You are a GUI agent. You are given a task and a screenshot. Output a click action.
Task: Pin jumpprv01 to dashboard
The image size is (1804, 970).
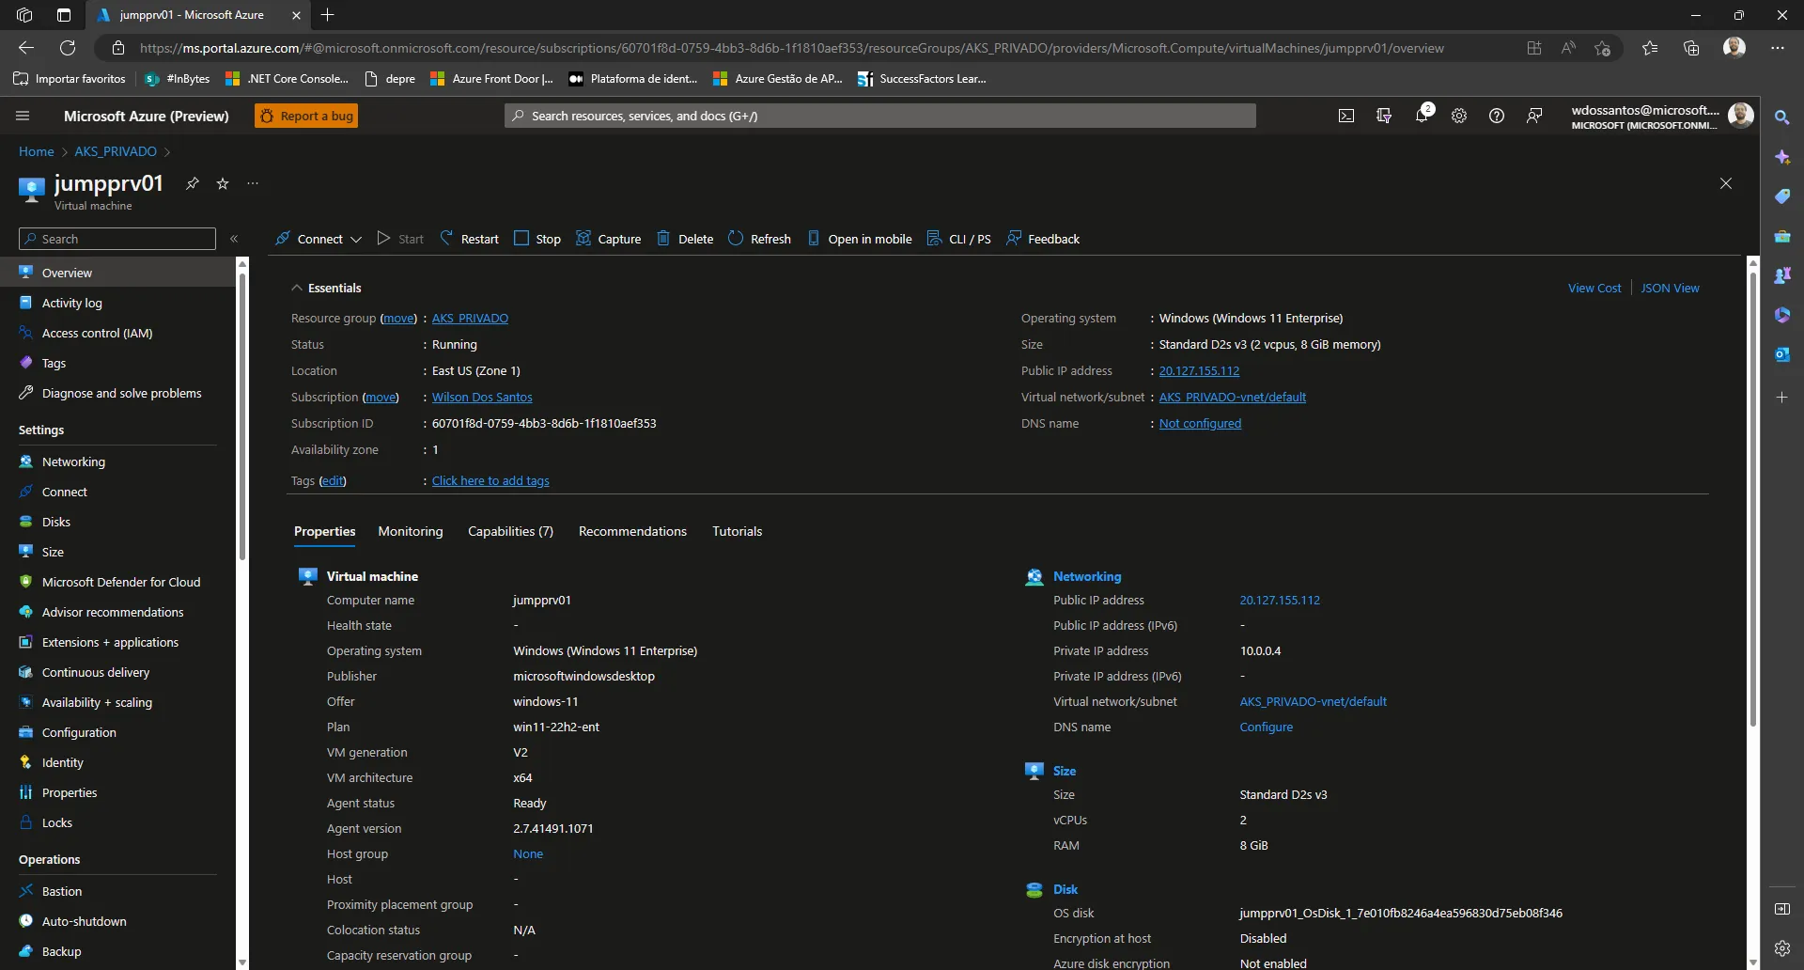[x=193, y=183]
